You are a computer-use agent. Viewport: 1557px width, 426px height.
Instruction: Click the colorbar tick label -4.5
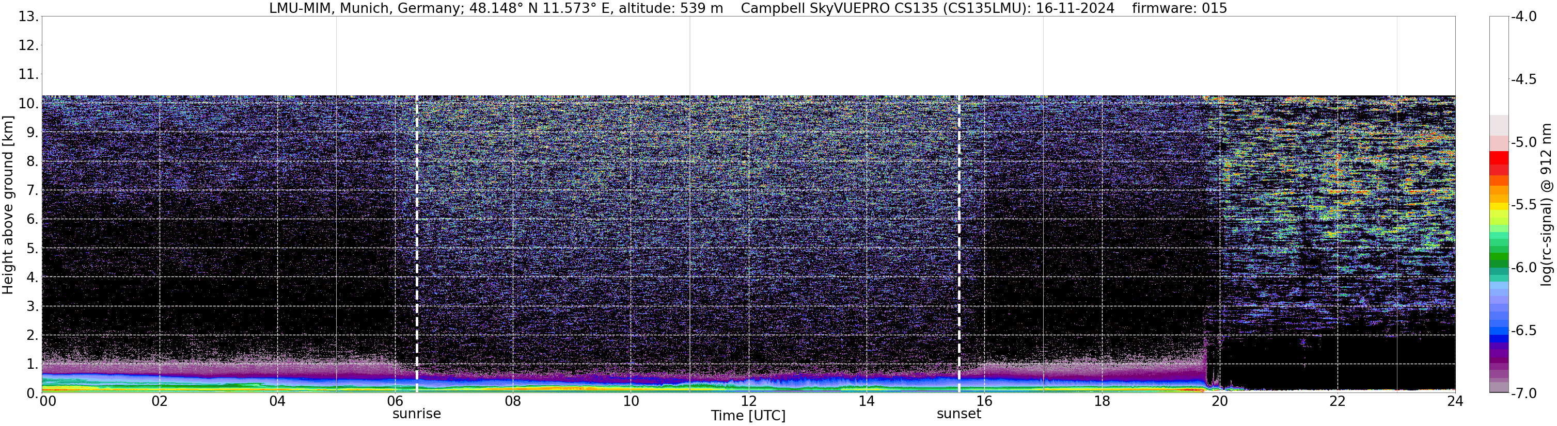pyautogui.click(x=1524, y=79)
